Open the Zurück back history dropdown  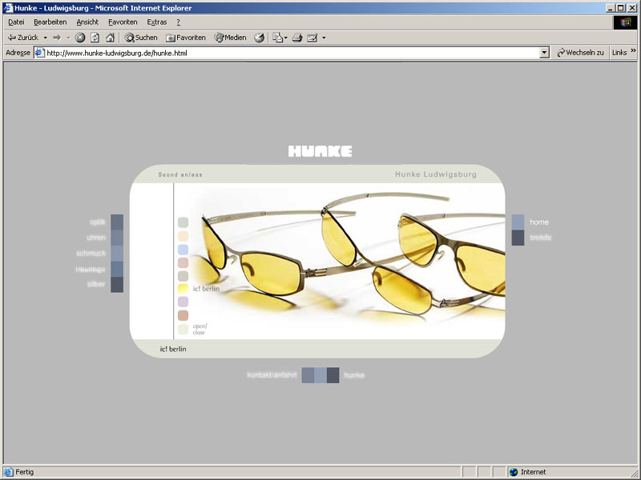point(46,38)
